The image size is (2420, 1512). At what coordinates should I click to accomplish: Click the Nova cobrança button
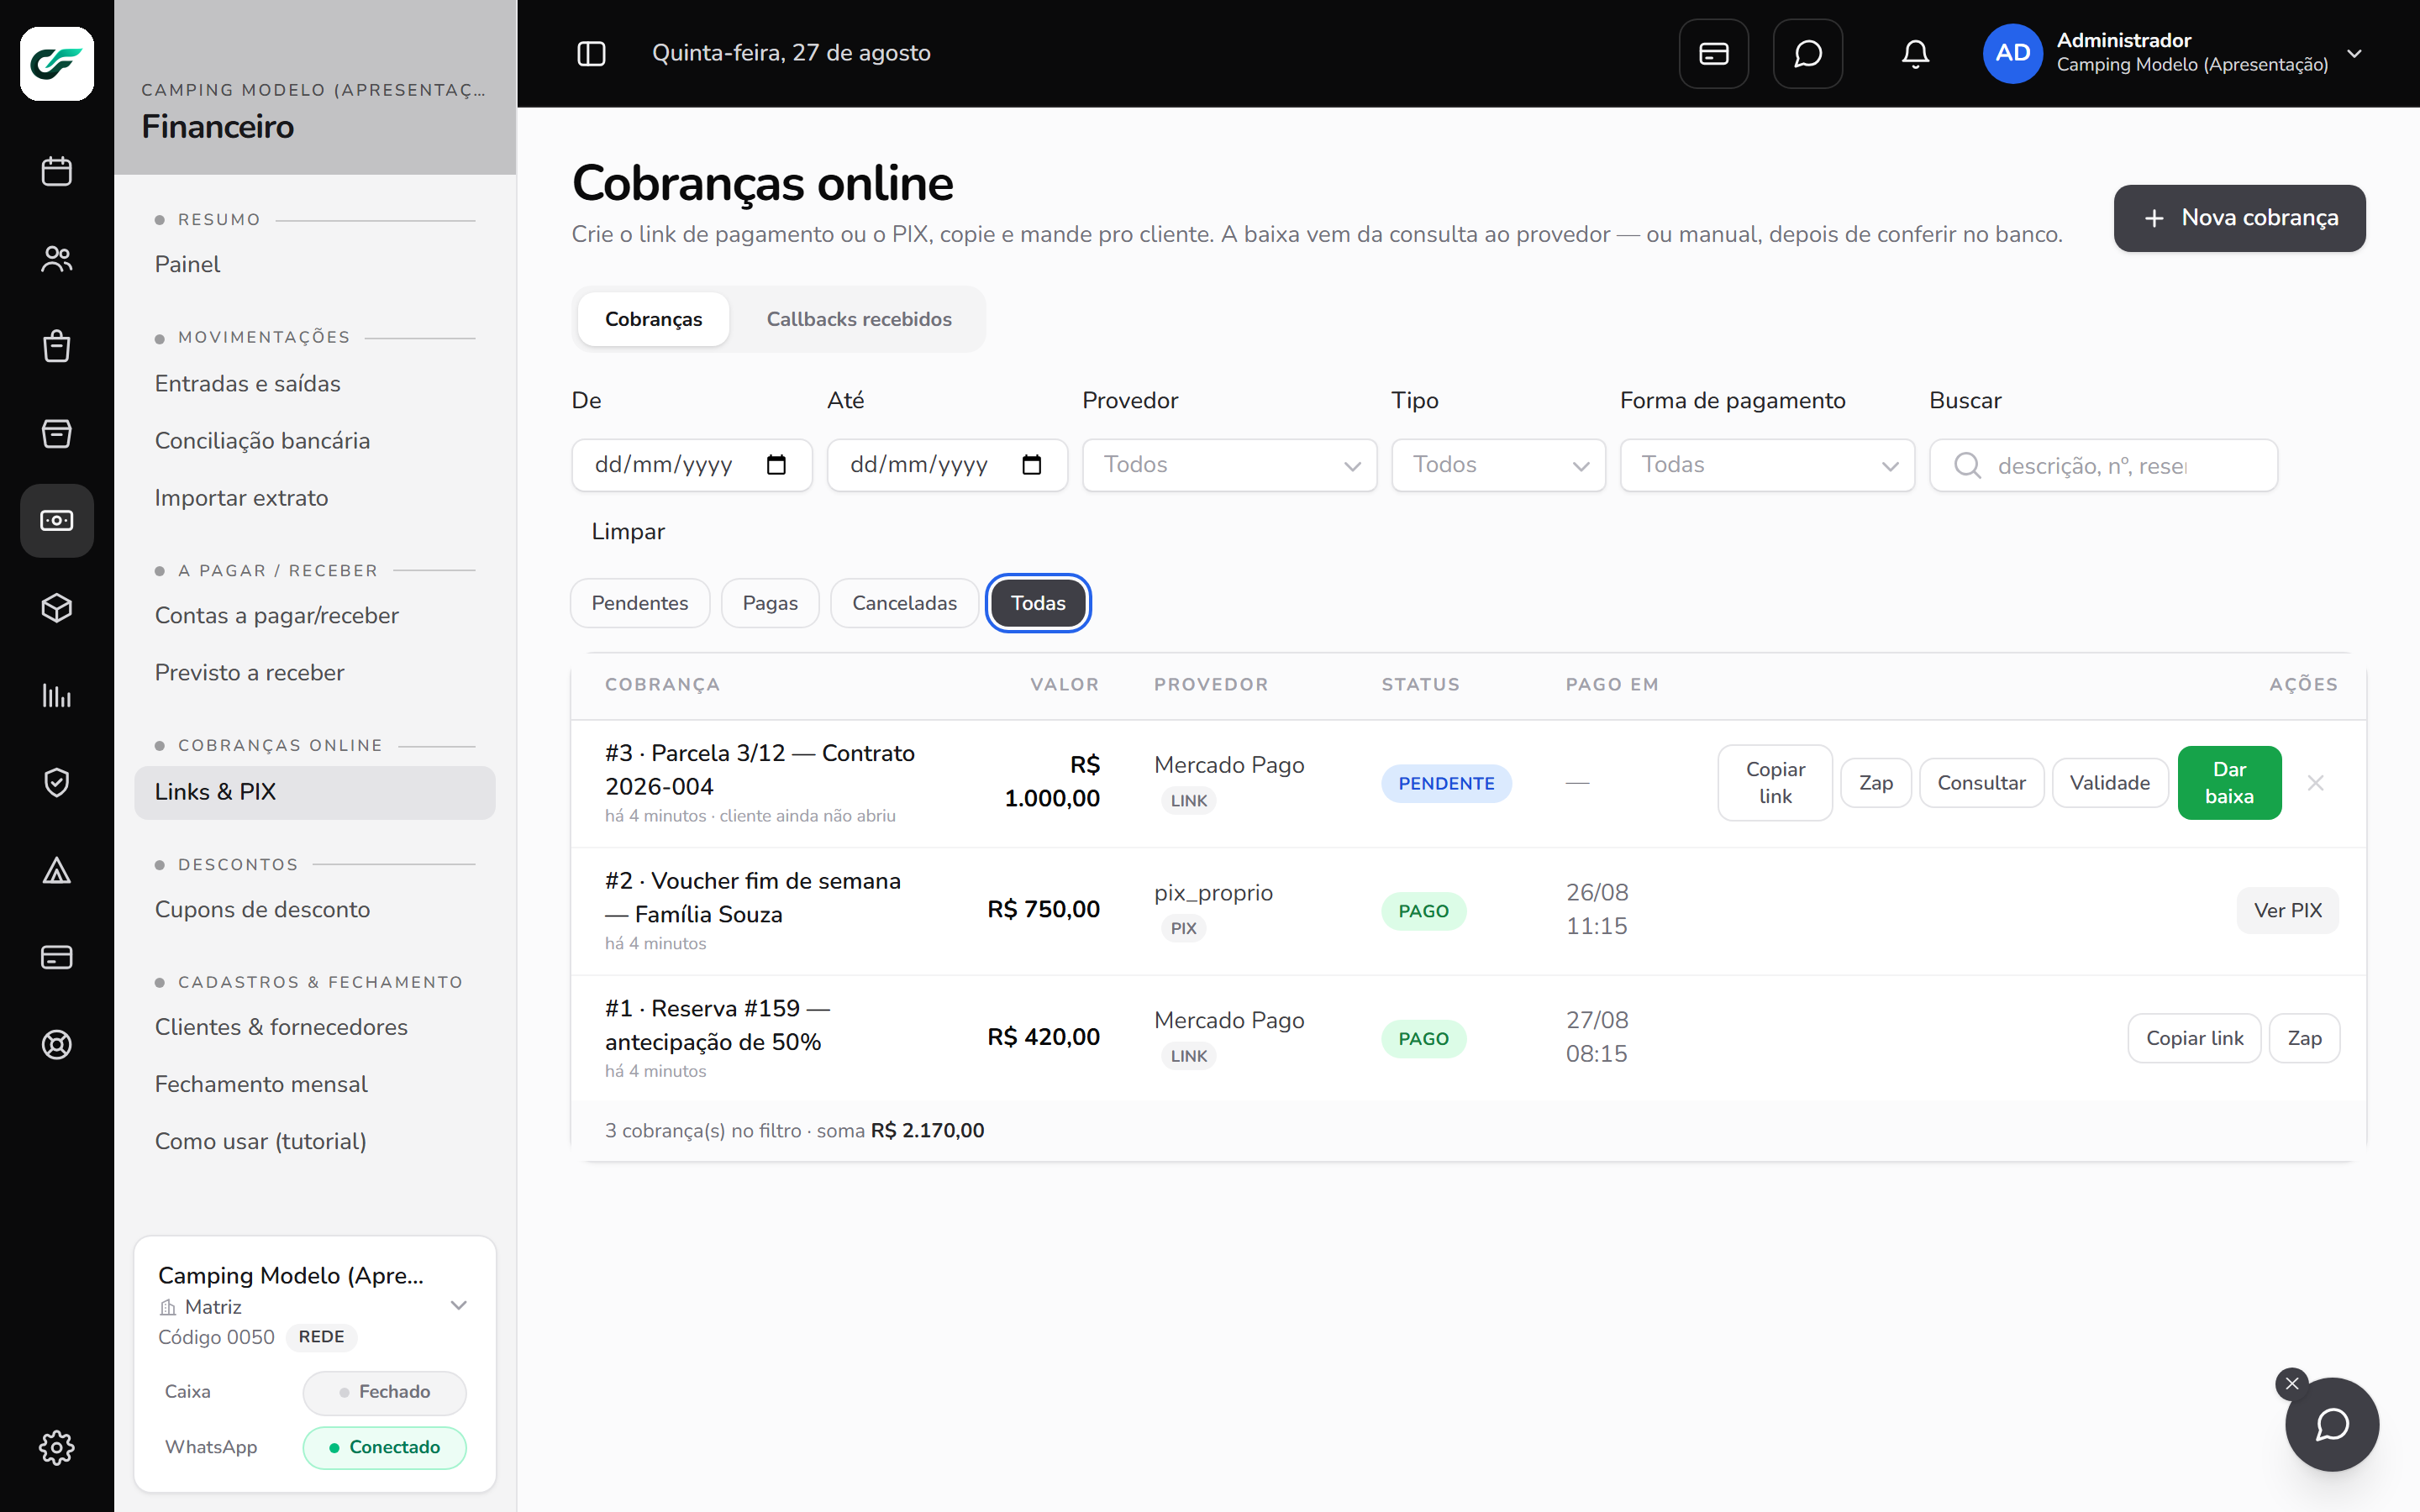point(2239,218)
